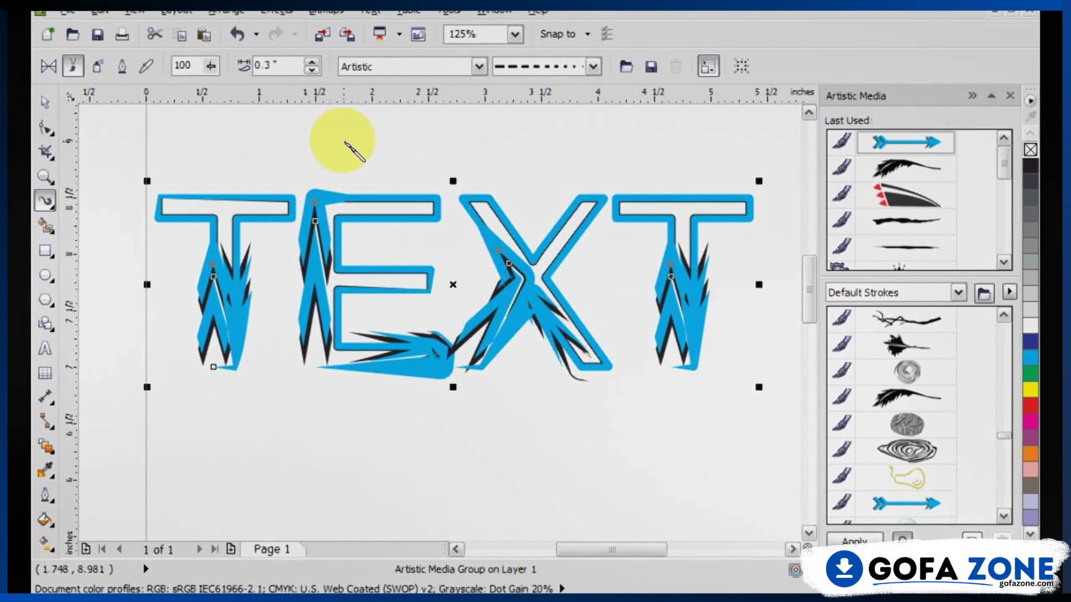Select the Ellipse tool
The height and width of the screenshot is (602, 1071).
[45, 275]
